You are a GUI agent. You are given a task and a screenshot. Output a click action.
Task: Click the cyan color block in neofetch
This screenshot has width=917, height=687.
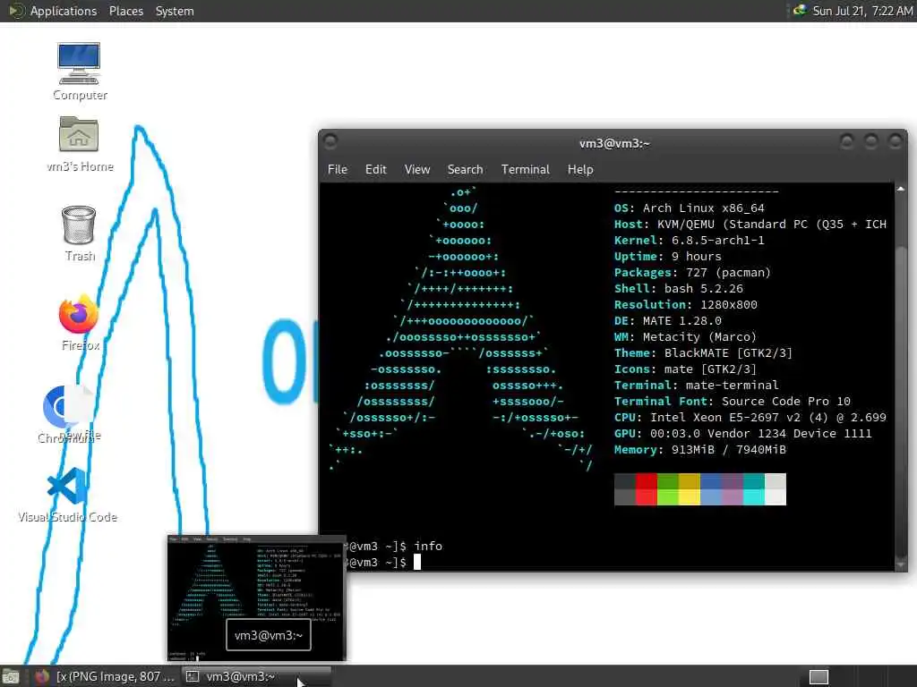click(x=754, y=489)
